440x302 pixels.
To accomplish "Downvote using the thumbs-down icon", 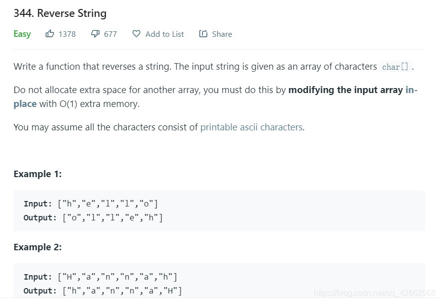I will (x=95, y=34).
